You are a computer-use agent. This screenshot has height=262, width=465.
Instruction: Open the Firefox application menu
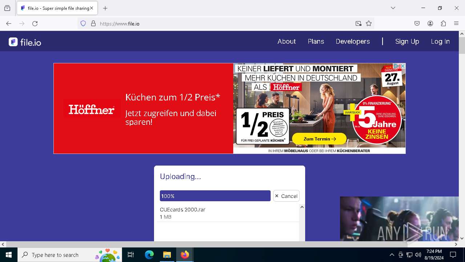click(456, 24)
